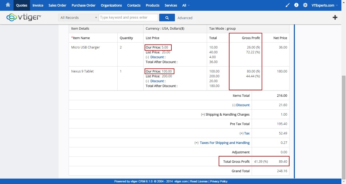Go to the Home icon
The image size is (346, 184).
(8, 5)
